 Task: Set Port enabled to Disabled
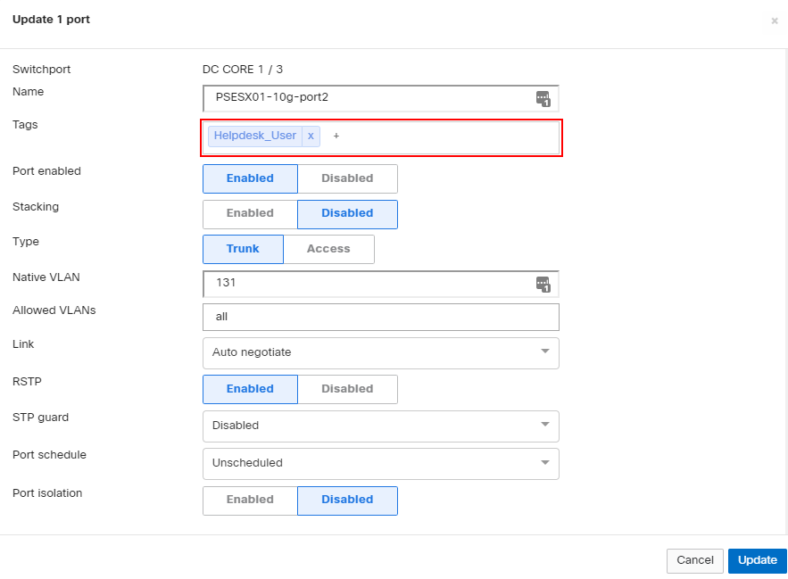(x=347, y=178)
